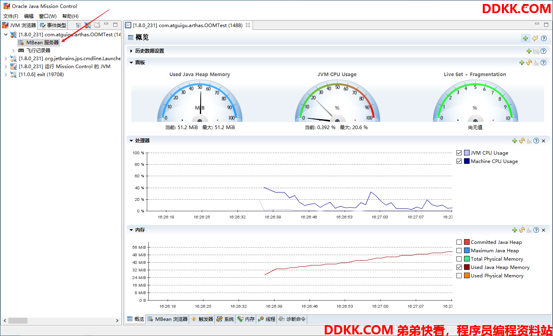Click the add icon in the 概览 header
This screenshot has width=553, height=336.
[x=525, y=38]
